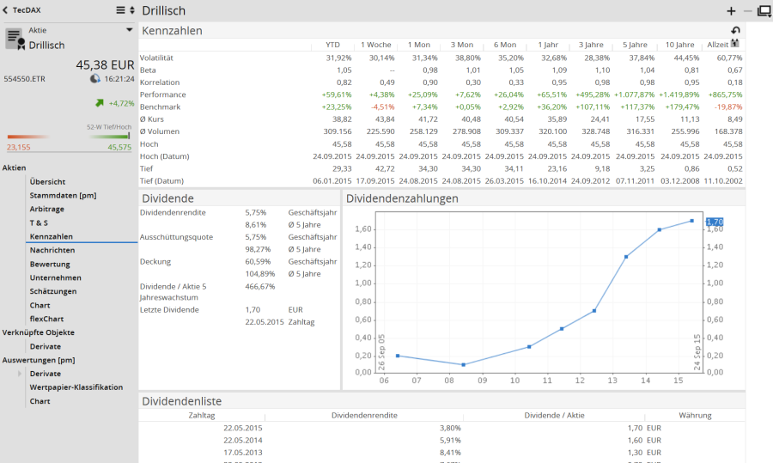Viewport: 773px width, 463px height.
Task: Click the delayed quote clock icon
Action: [94, 78]
